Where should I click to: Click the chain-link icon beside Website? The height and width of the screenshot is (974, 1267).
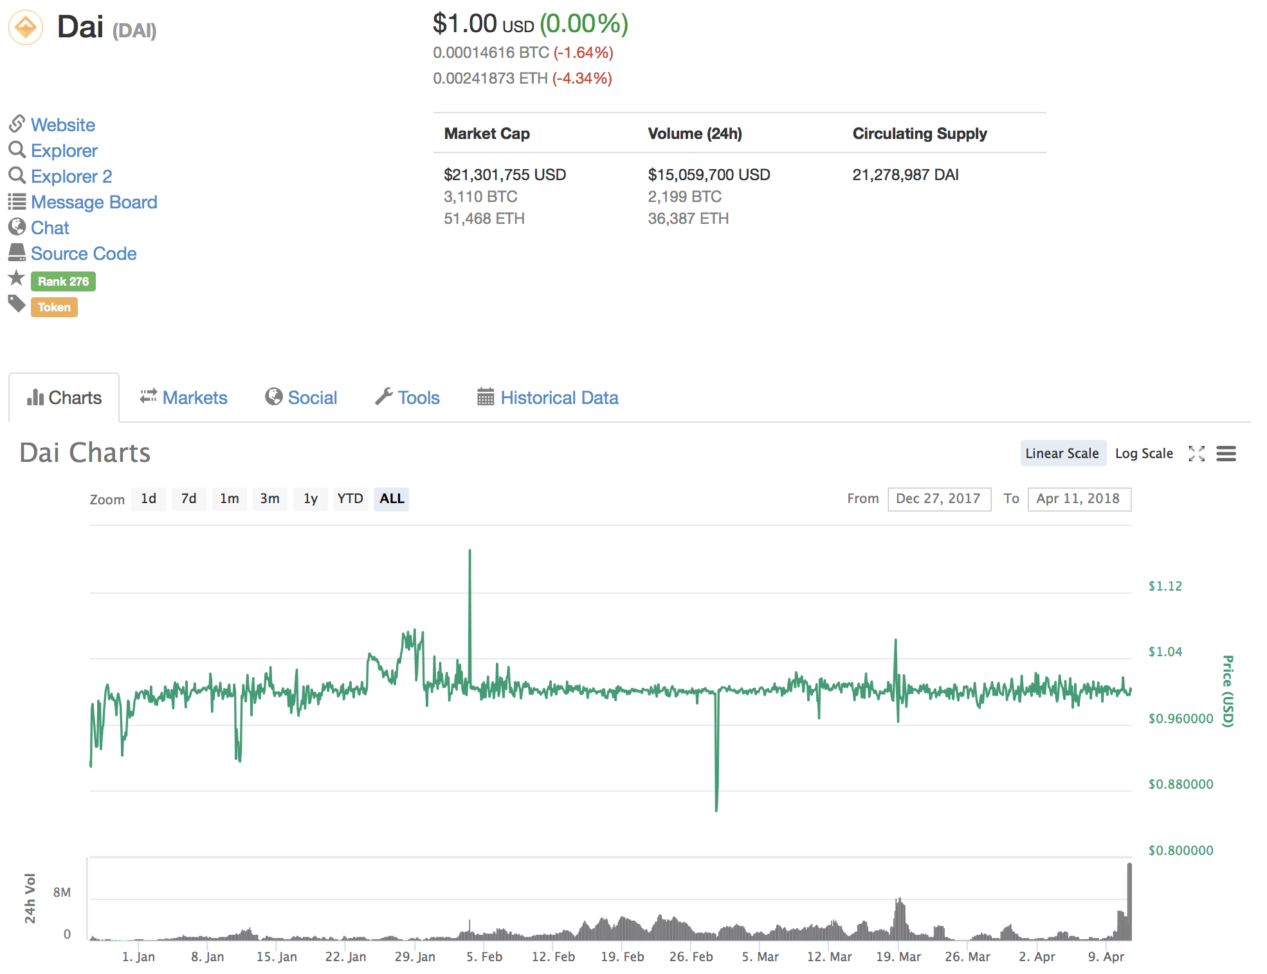coord(17,124)
